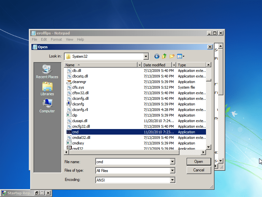The width and height of the screenshot is (262, 197).
Task: Select the clfs.sys file icon
Action: pyautogui.click(x=69, y=87)
